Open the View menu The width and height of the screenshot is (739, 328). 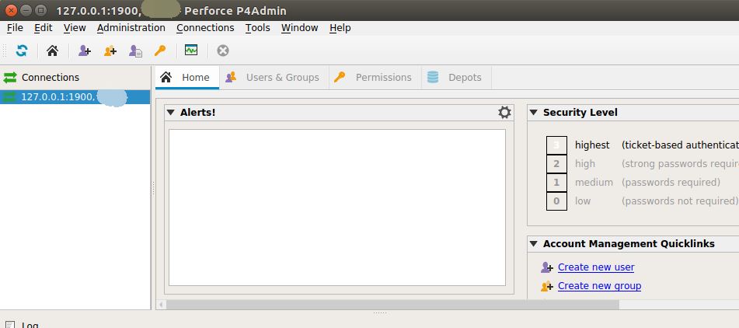(x=75, y=28)
